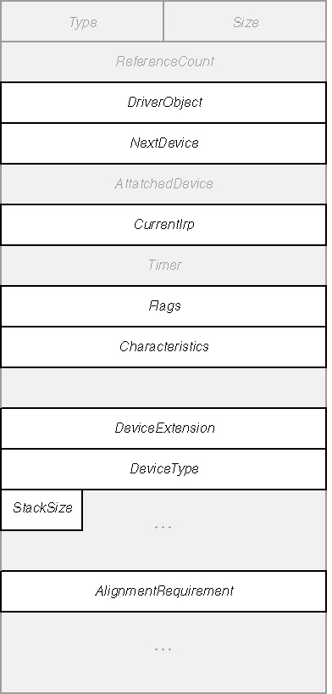Screen dimensions: 332x694
Task: Select the small StackSize box
Action: click(41, 509)
